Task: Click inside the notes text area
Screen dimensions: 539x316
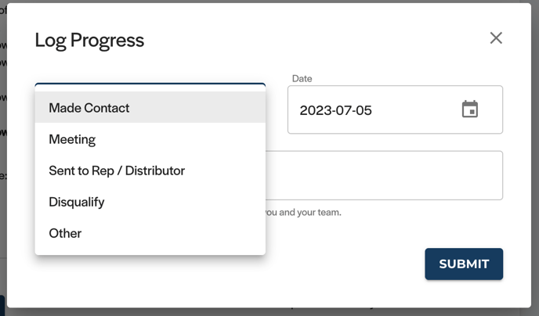Action: tap(384, 175)
